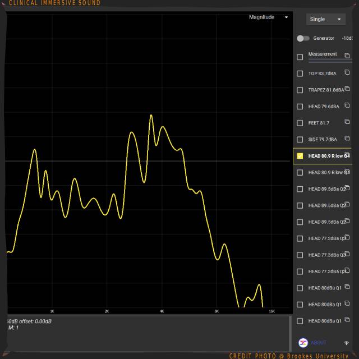Click the 2K frequency axis label

pyautogui.click(x=107, y=311)
